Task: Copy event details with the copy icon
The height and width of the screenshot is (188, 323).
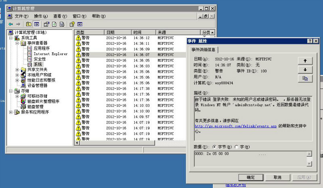Action: pos(305,79)
